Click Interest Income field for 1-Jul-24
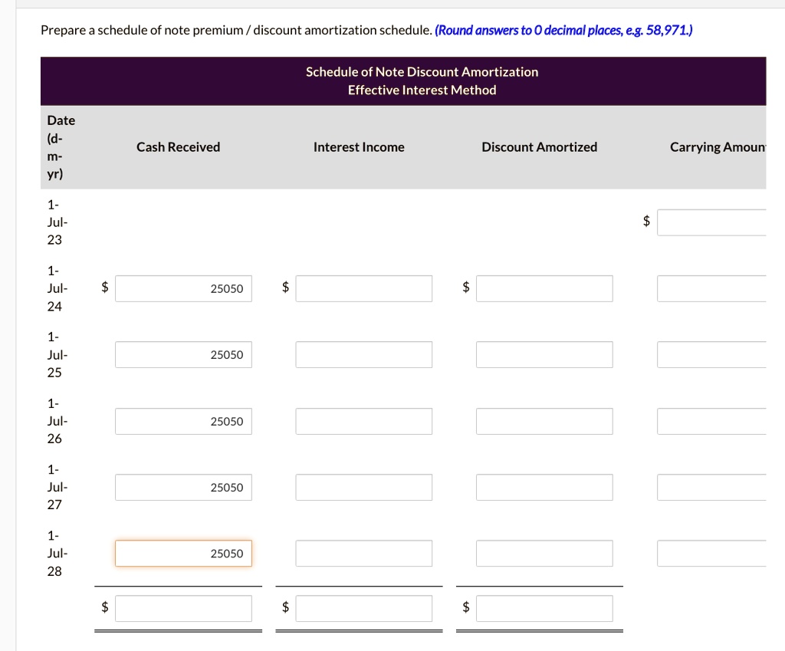The height and width of the screenshot is (651, 785). click(x=364, y=288)
